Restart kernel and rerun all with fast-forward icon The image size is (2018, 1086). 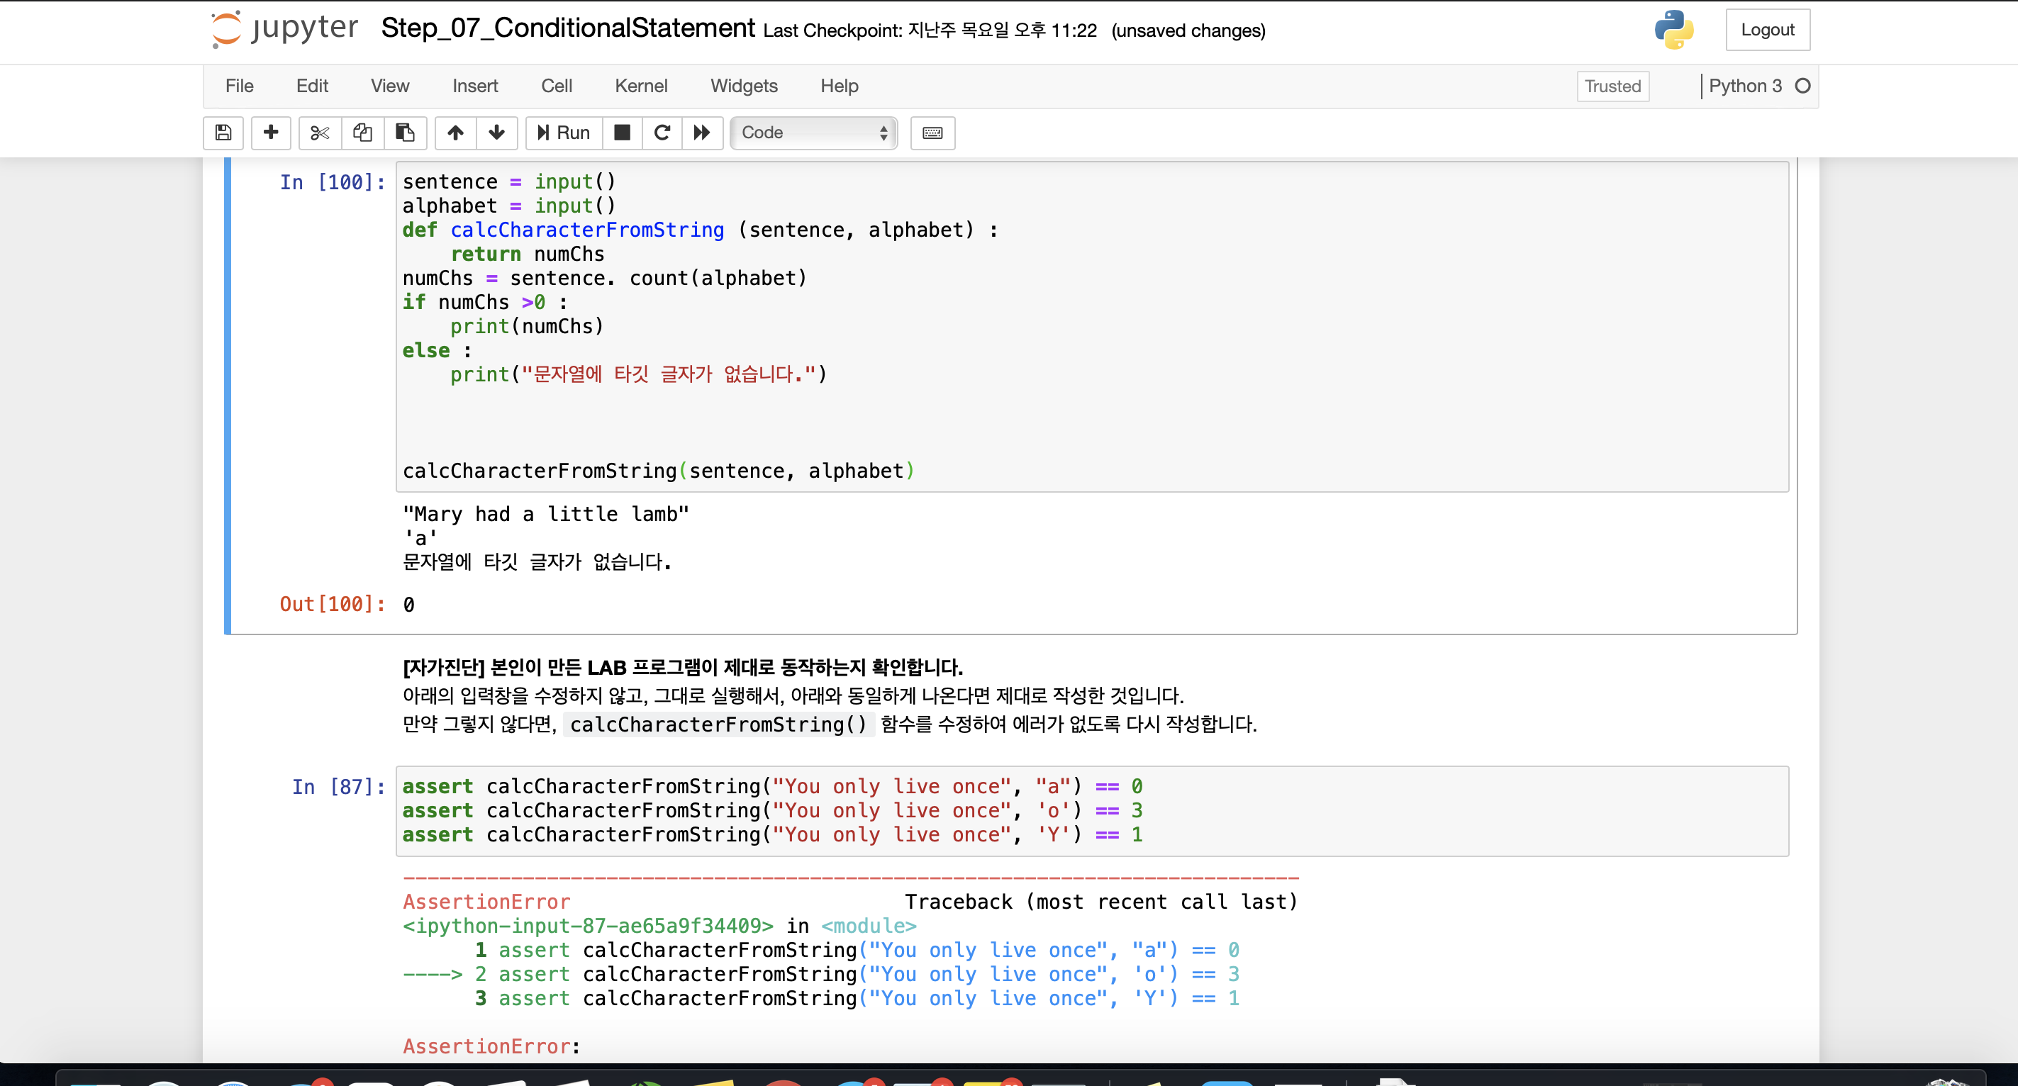tap(702, 133)
